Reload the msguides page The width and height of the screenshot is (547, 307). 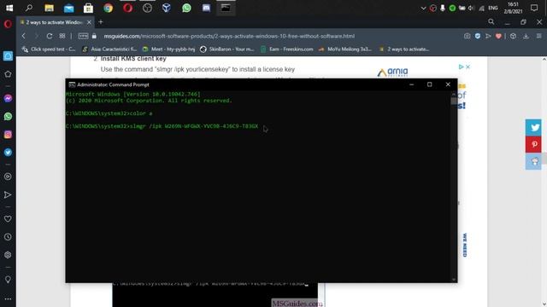pos(50,36)
